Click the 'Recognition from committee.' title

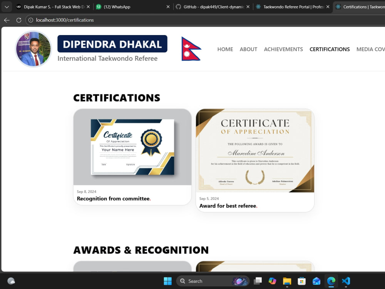tap(114, 198)
